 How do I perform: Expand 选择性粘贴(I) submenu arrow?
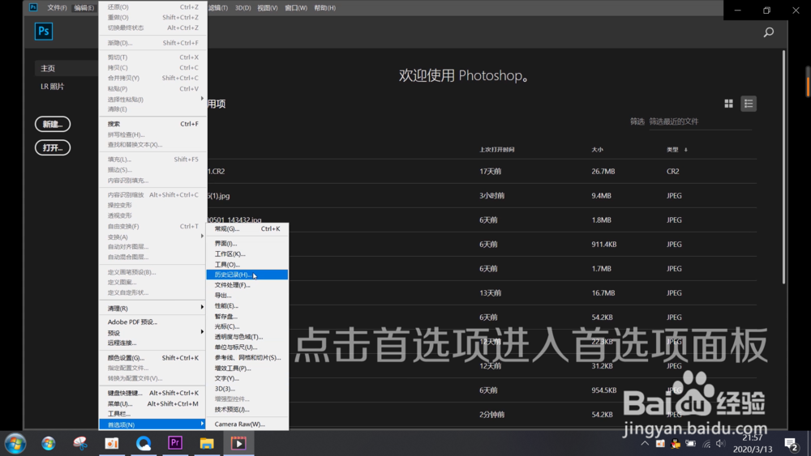[202, 99]
